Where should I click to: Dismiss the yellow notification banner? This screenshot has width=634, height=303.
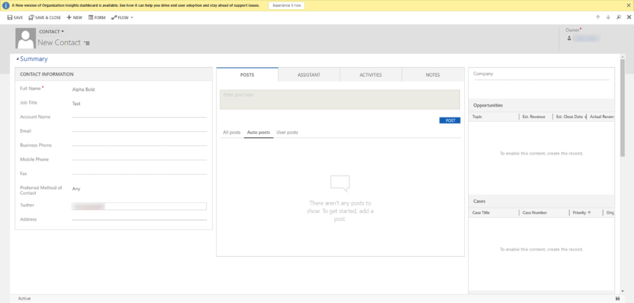(x=628, y=6)
